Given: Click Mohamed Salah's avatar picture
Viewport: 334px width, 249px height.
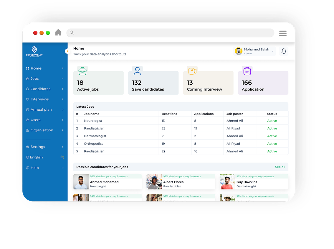Looking at the screenshot, I should [239, 51].
